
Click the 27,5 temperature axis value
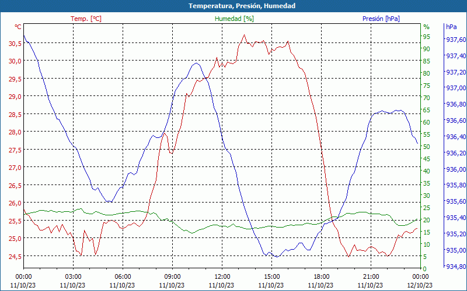pos(15,150)
